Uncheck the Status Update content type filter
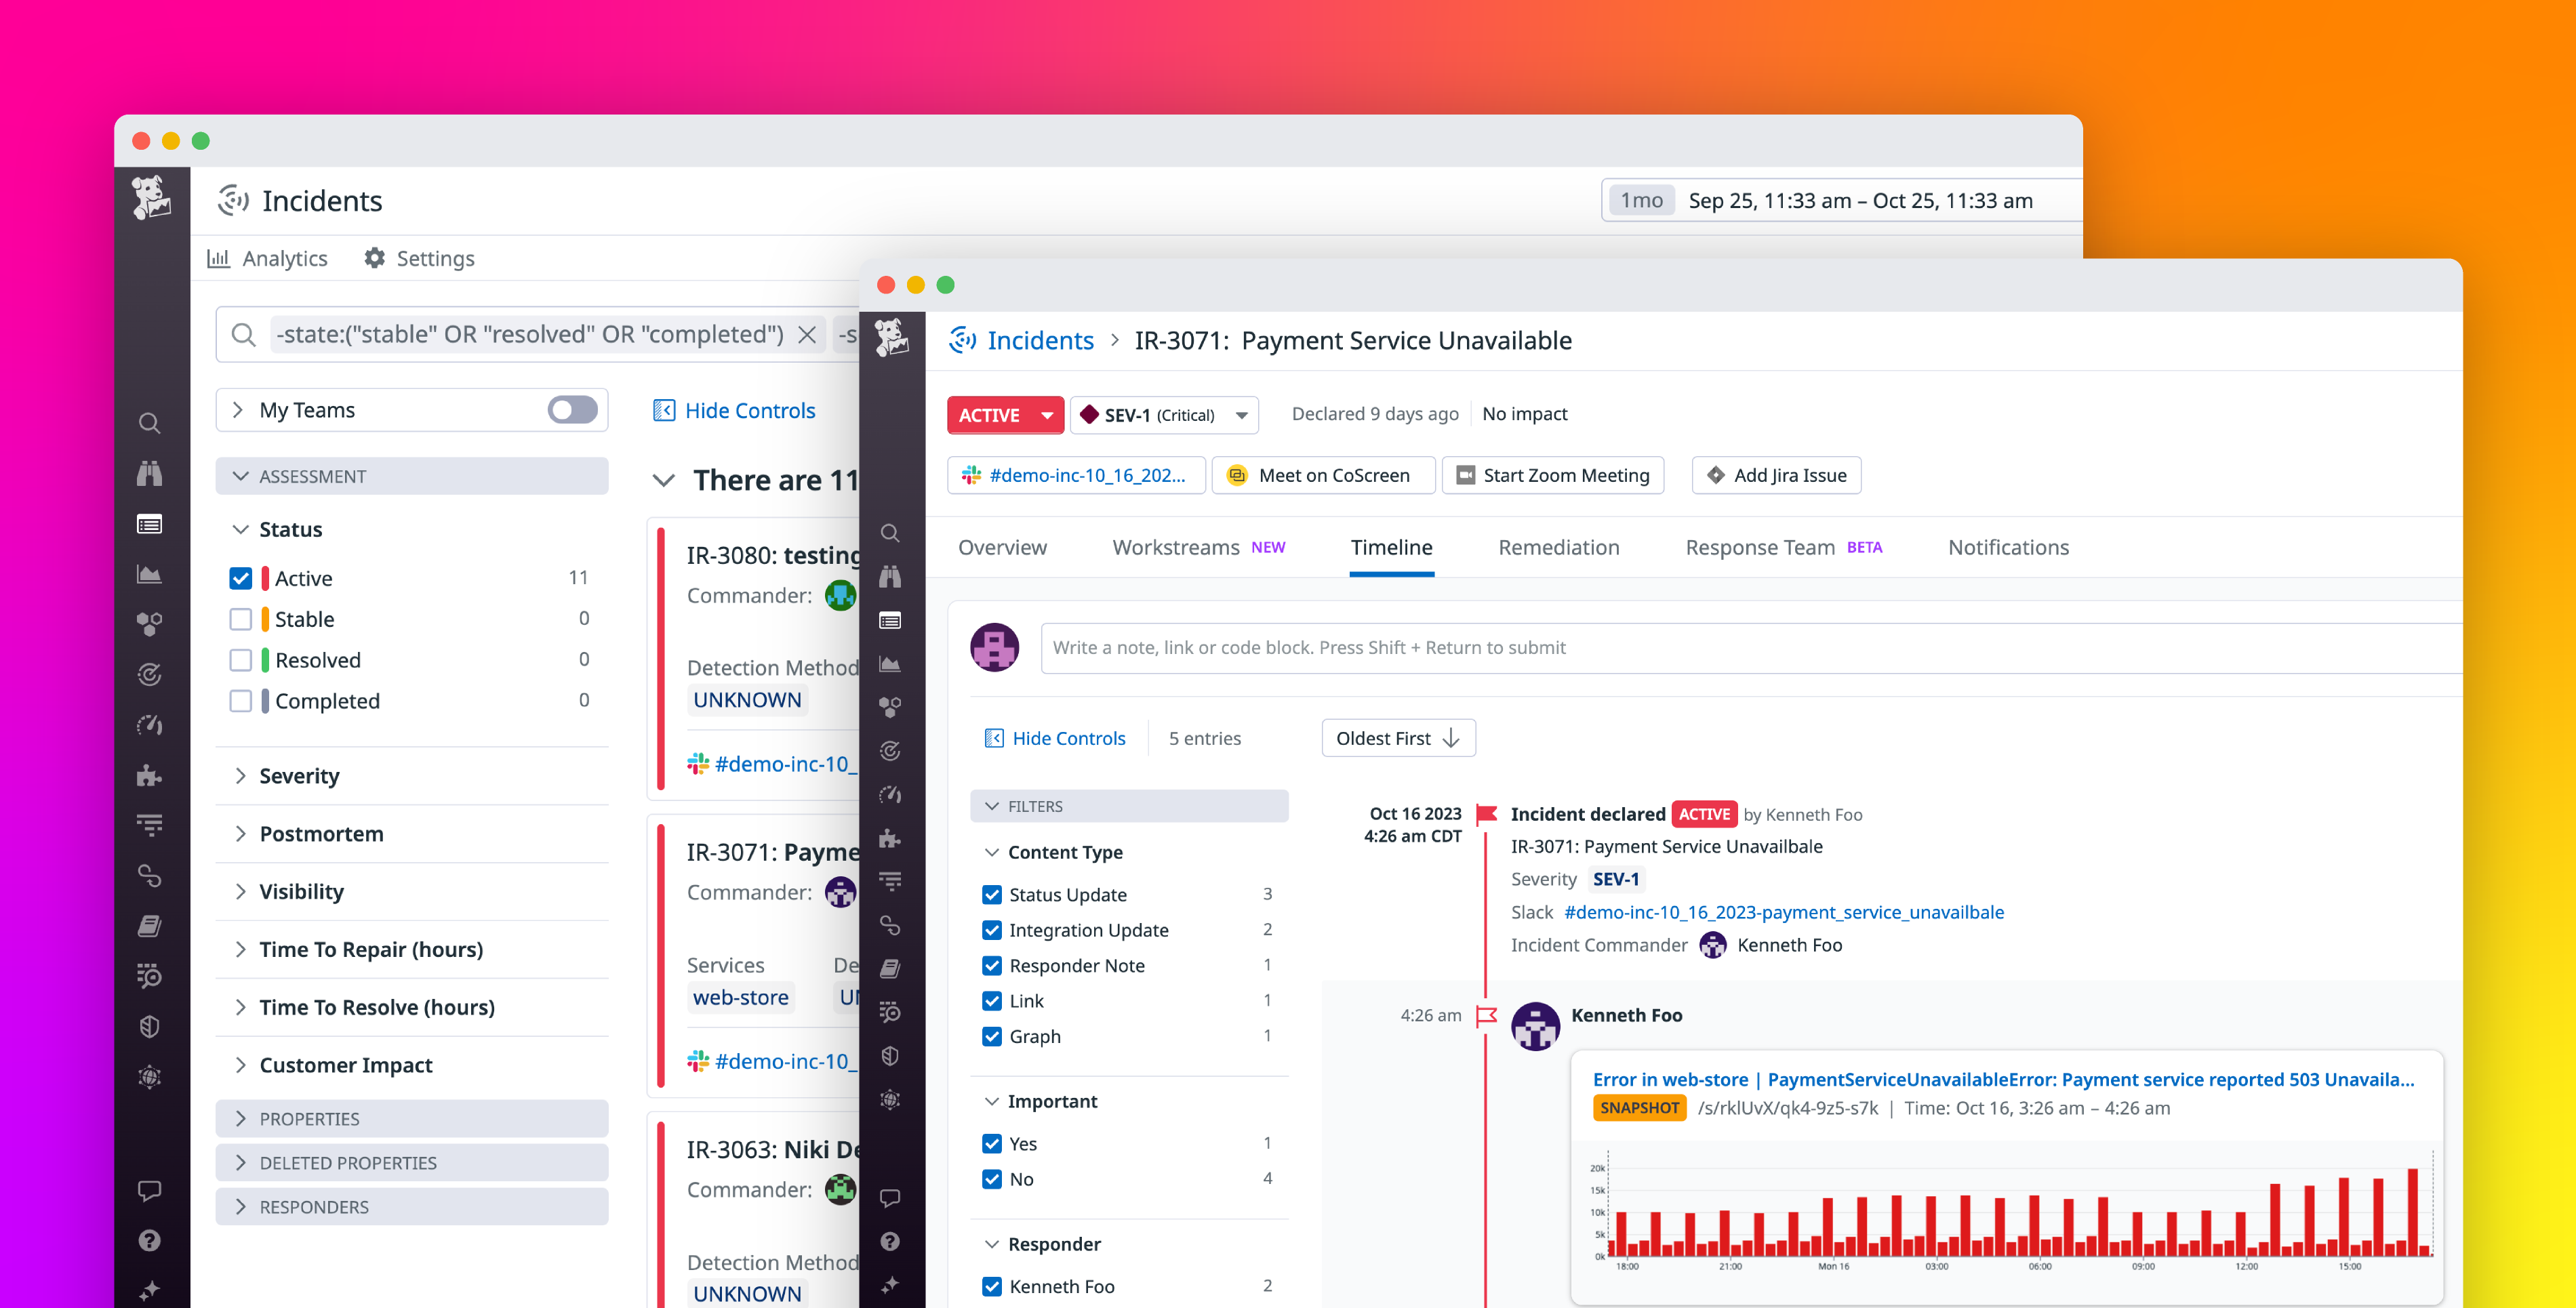This screenshot has height=1308, width=2576. [x=991, y=894]
